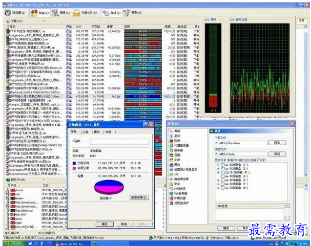
Task: Switch to 常规 tab in properties dialog
Action: coord(74,132)
